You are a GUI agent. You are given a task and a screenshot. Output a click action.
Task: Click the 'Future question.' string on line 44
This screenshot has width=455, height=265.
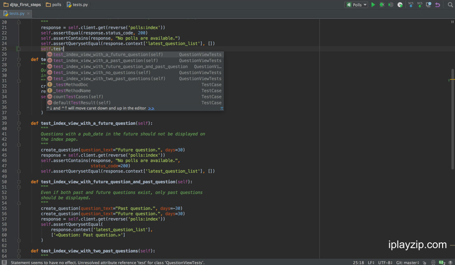click(137, 150)
